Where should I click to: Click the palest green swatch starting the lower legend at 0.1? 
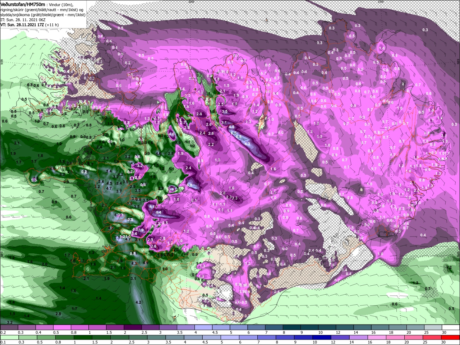click(9, 337)
